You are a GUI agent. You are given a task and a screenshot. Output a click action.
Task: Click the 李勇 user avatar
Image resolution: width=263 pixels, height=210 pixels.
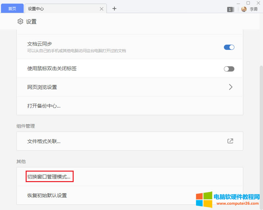click(243, 9)
